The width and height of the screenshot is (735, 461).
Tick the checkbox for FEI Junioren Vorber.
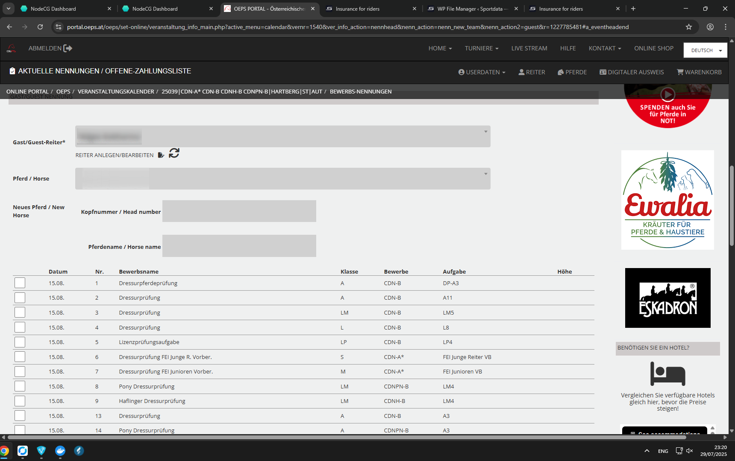pyautogui.click(x=20, y=371)
